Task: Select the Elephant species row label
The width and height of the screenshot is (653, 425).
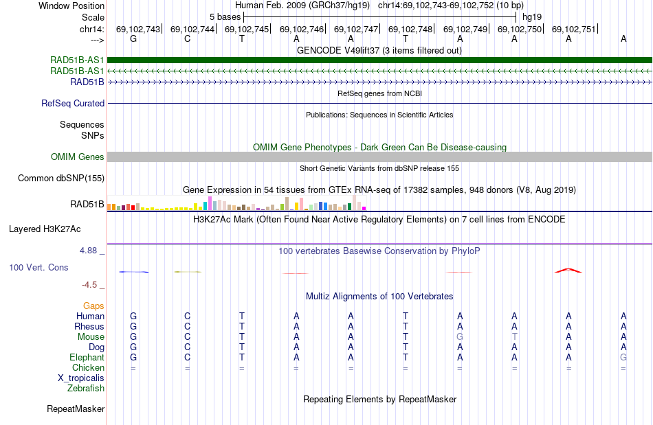Action: pyautogui.click(x=87, y=357)
